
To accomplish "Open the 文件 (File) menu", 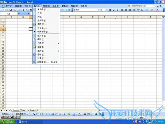I will [9, 6].
